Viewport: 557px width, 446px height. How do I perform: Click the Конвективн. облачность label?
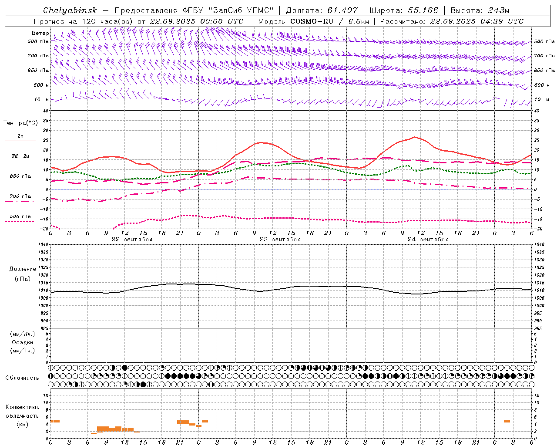pyautogui.click(x=22, y=412)
